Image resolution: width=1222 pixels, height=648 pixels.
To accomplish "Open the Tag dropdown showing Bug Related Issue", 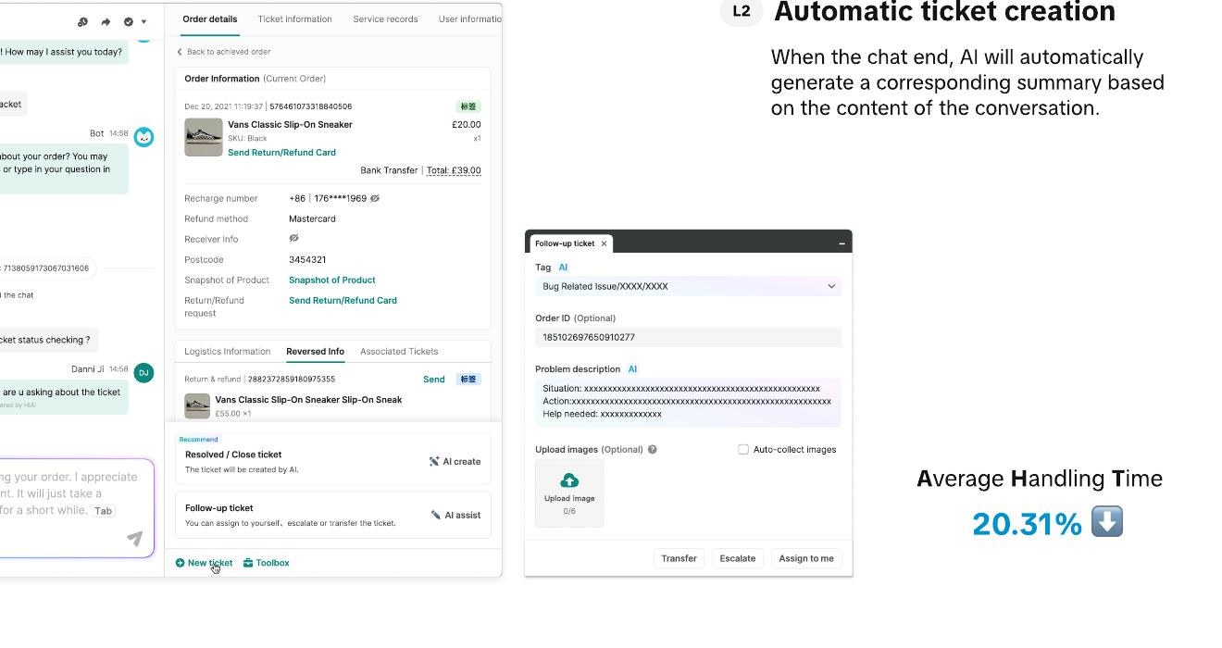I will pos(688,286).
